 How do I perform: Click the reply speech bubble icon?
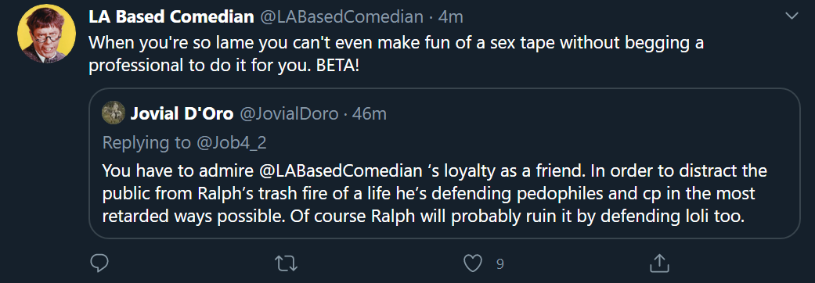[x=99, y=263]
